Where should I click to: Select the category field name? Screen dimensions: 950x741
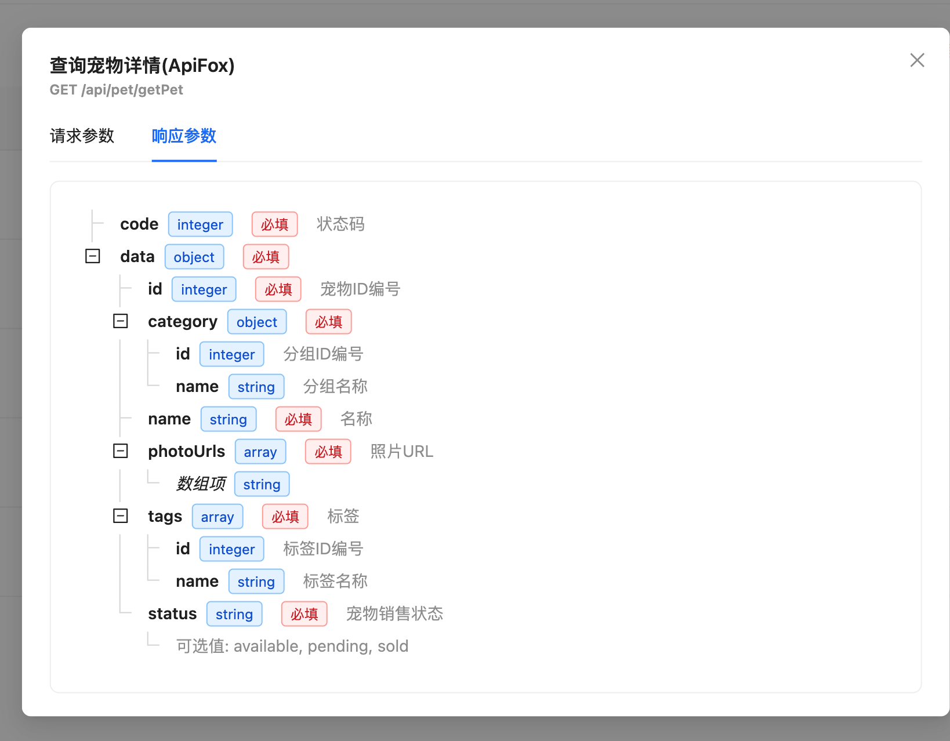[x=183, y=321]
